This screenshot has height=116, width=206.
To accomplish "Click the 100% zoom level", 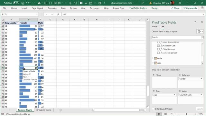I will pyautogui.click(x=201, y=114).
